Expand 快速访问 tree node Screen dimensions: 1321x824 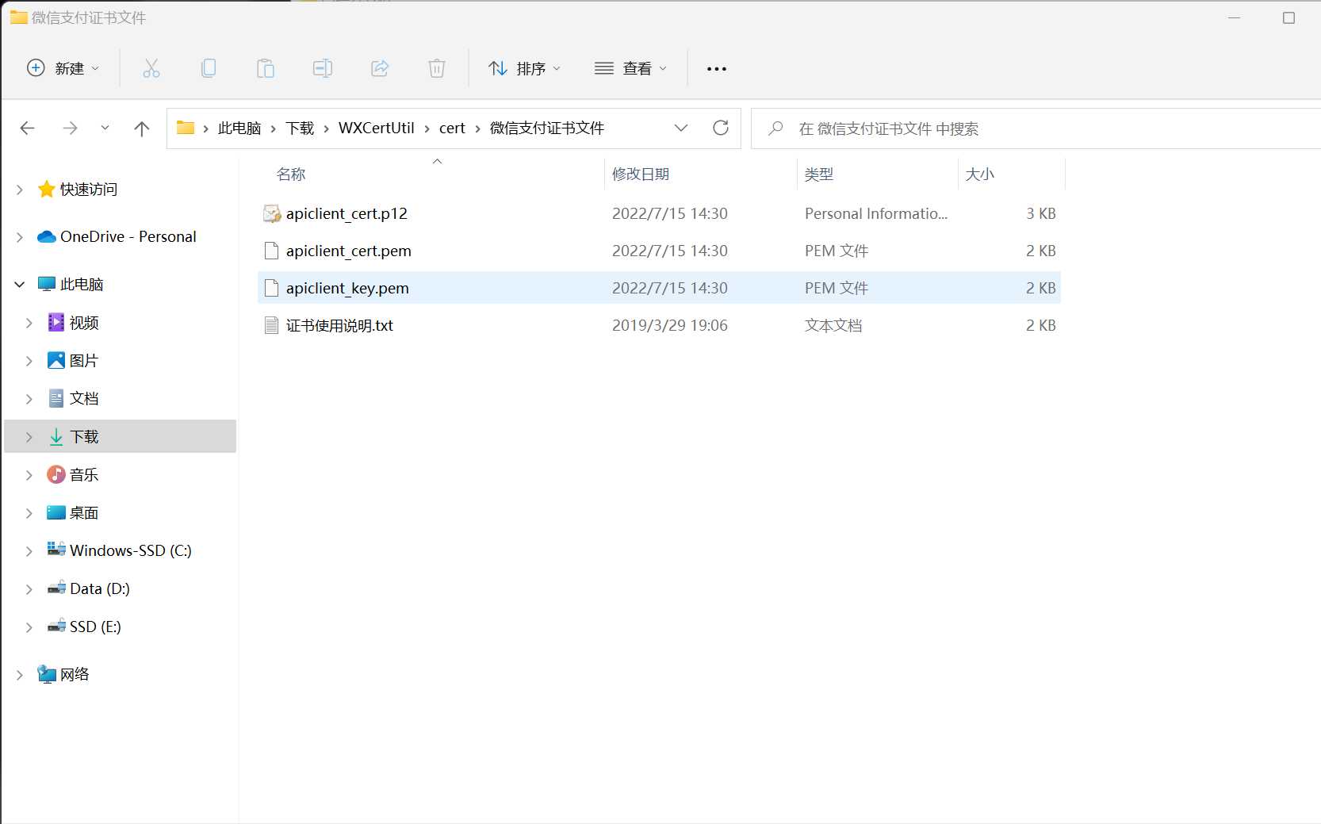pos(20,189)
